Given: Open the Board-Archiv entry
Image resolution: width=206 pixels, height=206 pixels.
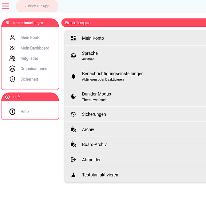Looking at the screenshot, I should tap(135, 145).
